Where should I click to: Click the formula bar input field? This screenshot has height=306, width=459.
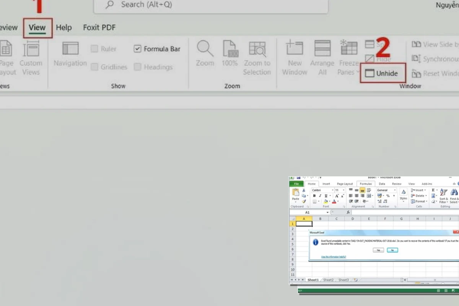click(x=405, y=212)
